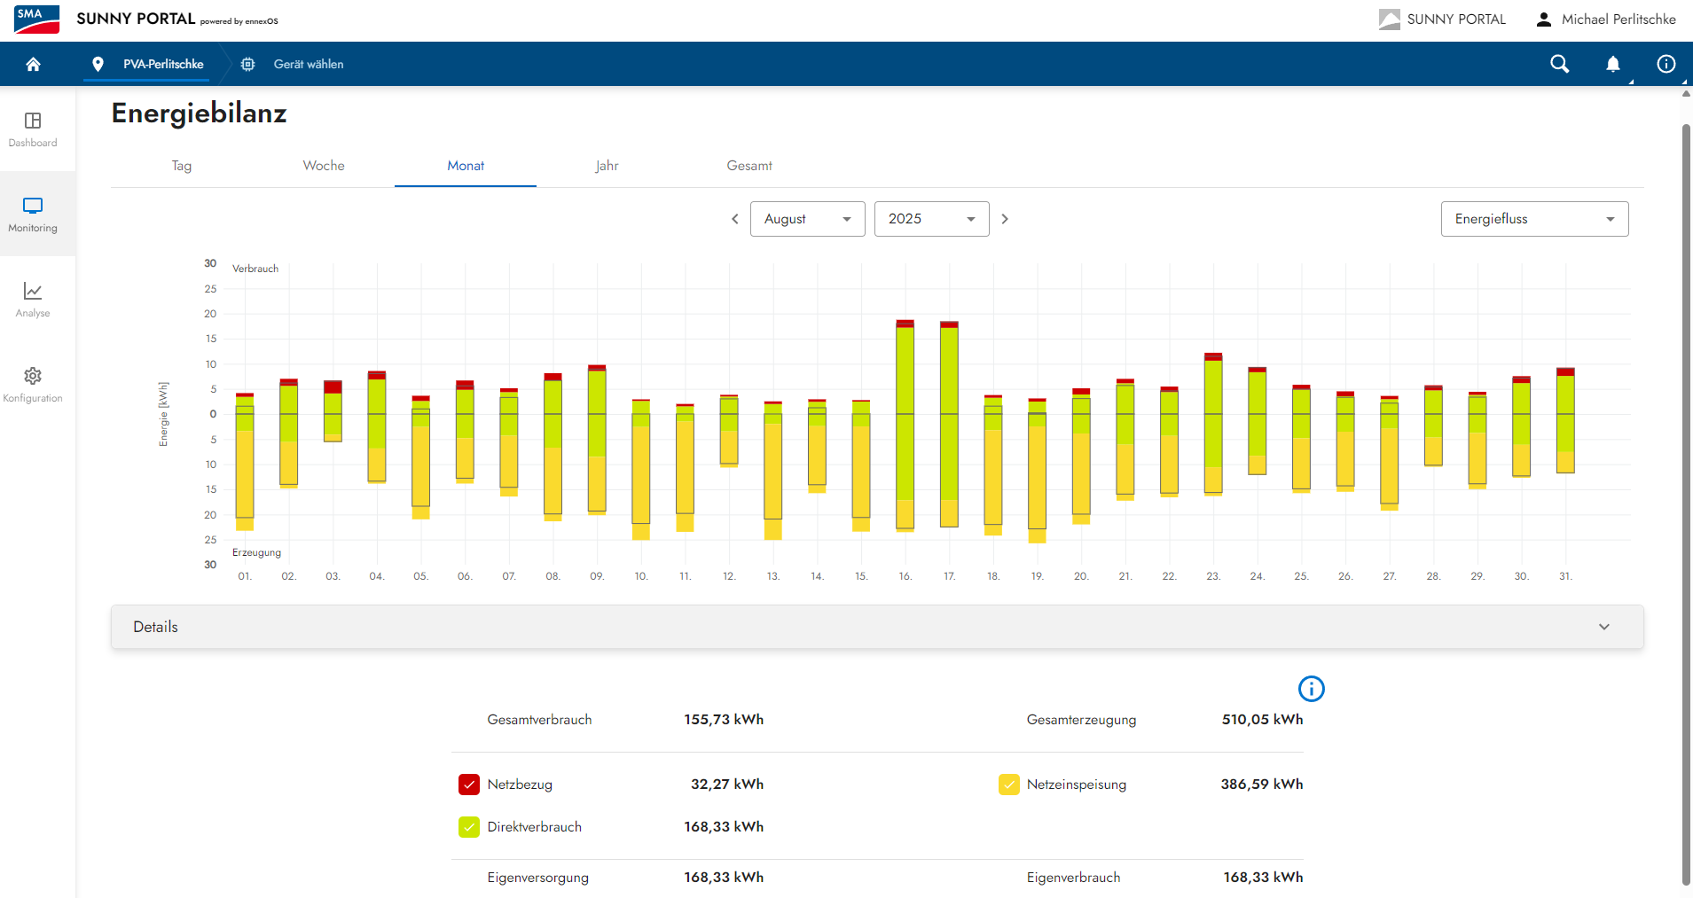This screenshot has width=1693, height=898.
Task: Open the Energiefluss view dropdown
Action: (1534, 219)
